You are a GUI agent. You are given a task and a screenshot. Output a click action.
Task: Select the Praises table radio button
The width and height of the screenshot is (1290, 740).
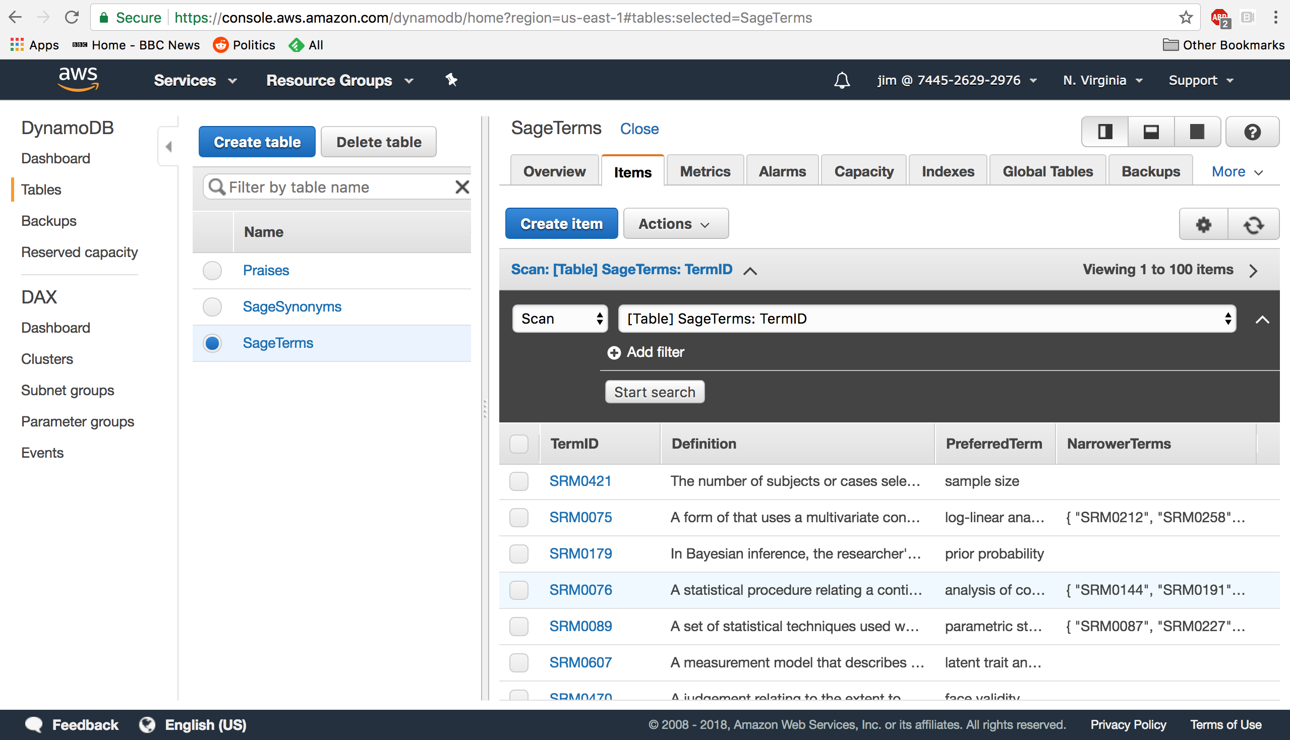tap(212, 270)
